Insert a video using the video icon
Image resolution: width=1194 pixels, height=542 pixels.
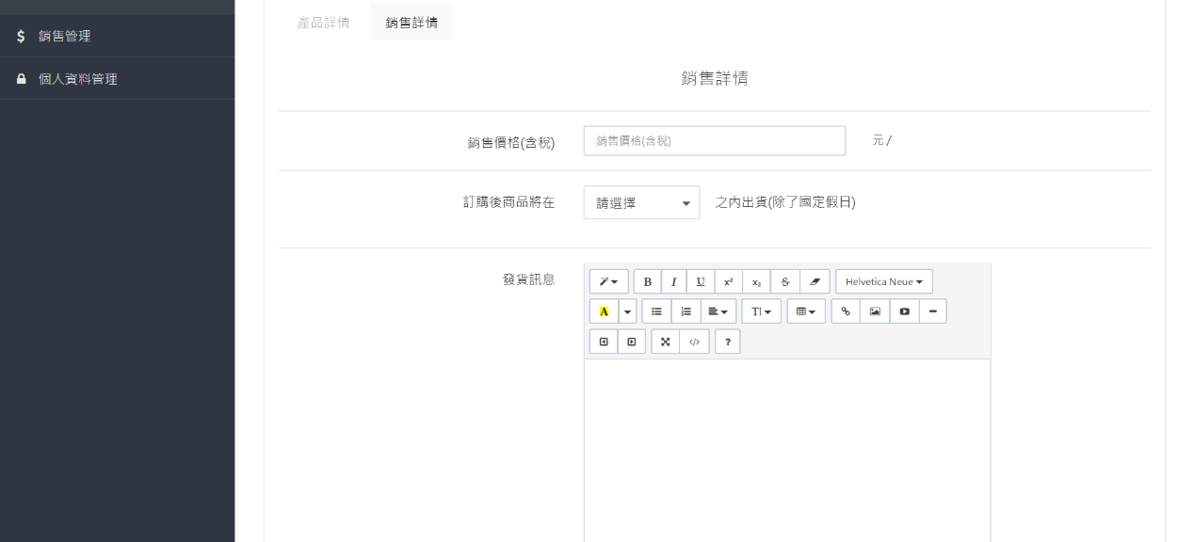point(904,311)
